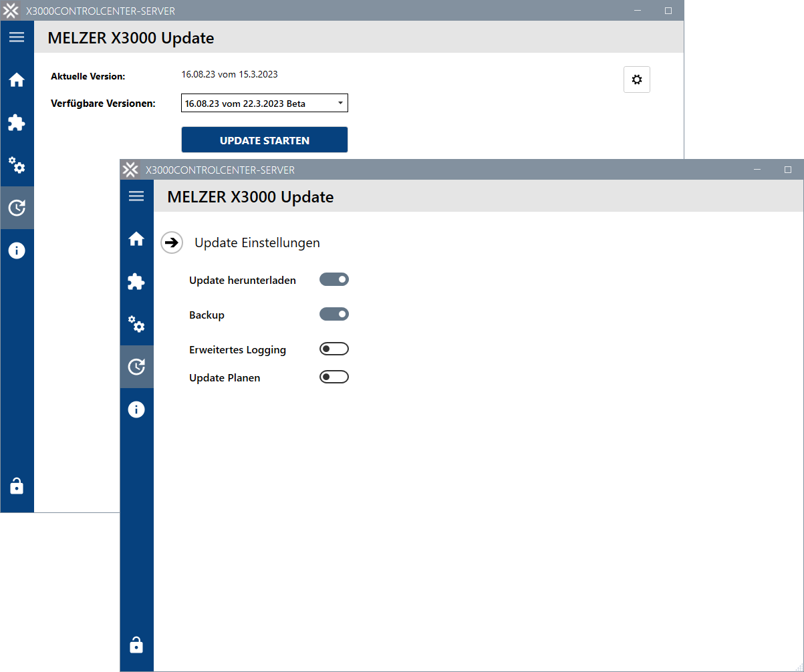Open the puzzle-piece plugins page in front window
Viewport: 804px width, 672px height.
tap(136, 281)
